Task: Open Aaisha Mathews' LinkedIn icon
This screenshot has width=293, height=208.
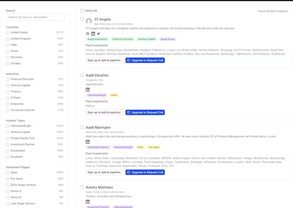Action: click(x=88, y=202)
